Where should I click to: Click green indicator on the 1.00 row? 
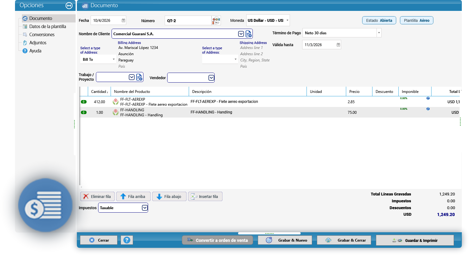84,113
